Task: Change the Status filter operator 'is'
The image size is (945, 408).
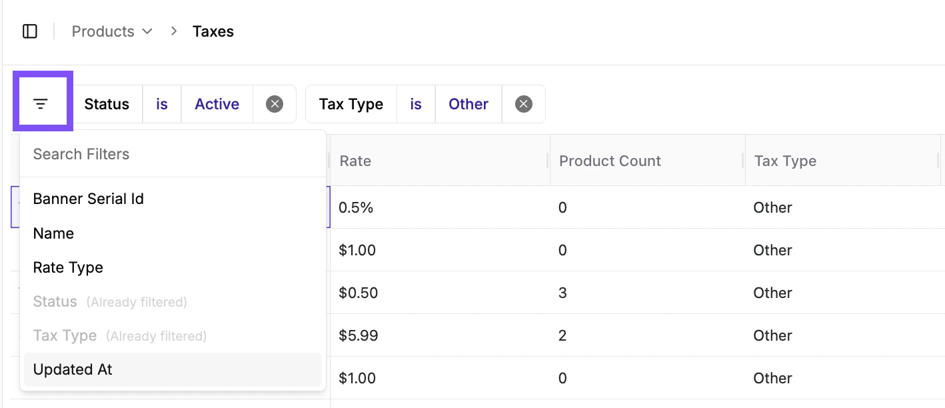Action: click(x=162, y=104)
